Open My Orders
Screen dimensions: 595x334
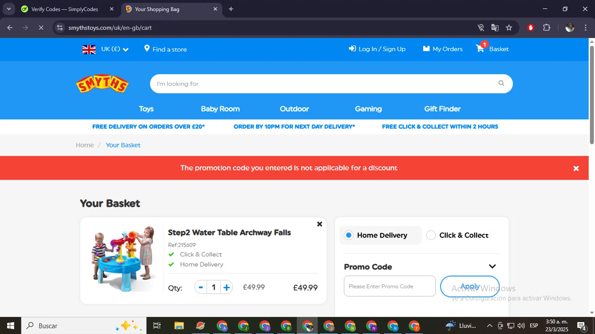pos(443,49)
